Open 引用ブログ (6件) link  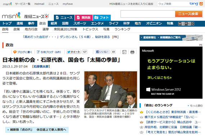49,52
